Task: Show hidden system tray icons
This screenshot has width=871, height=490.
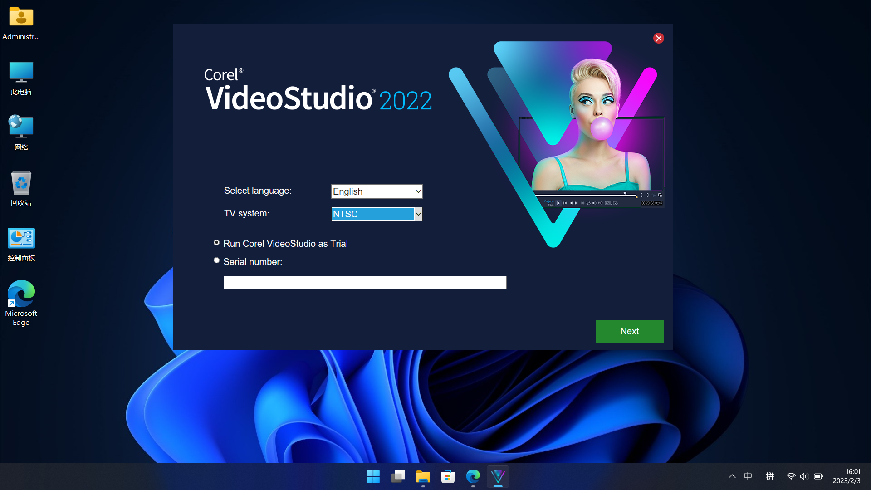Action: click(x=732, y=476)
